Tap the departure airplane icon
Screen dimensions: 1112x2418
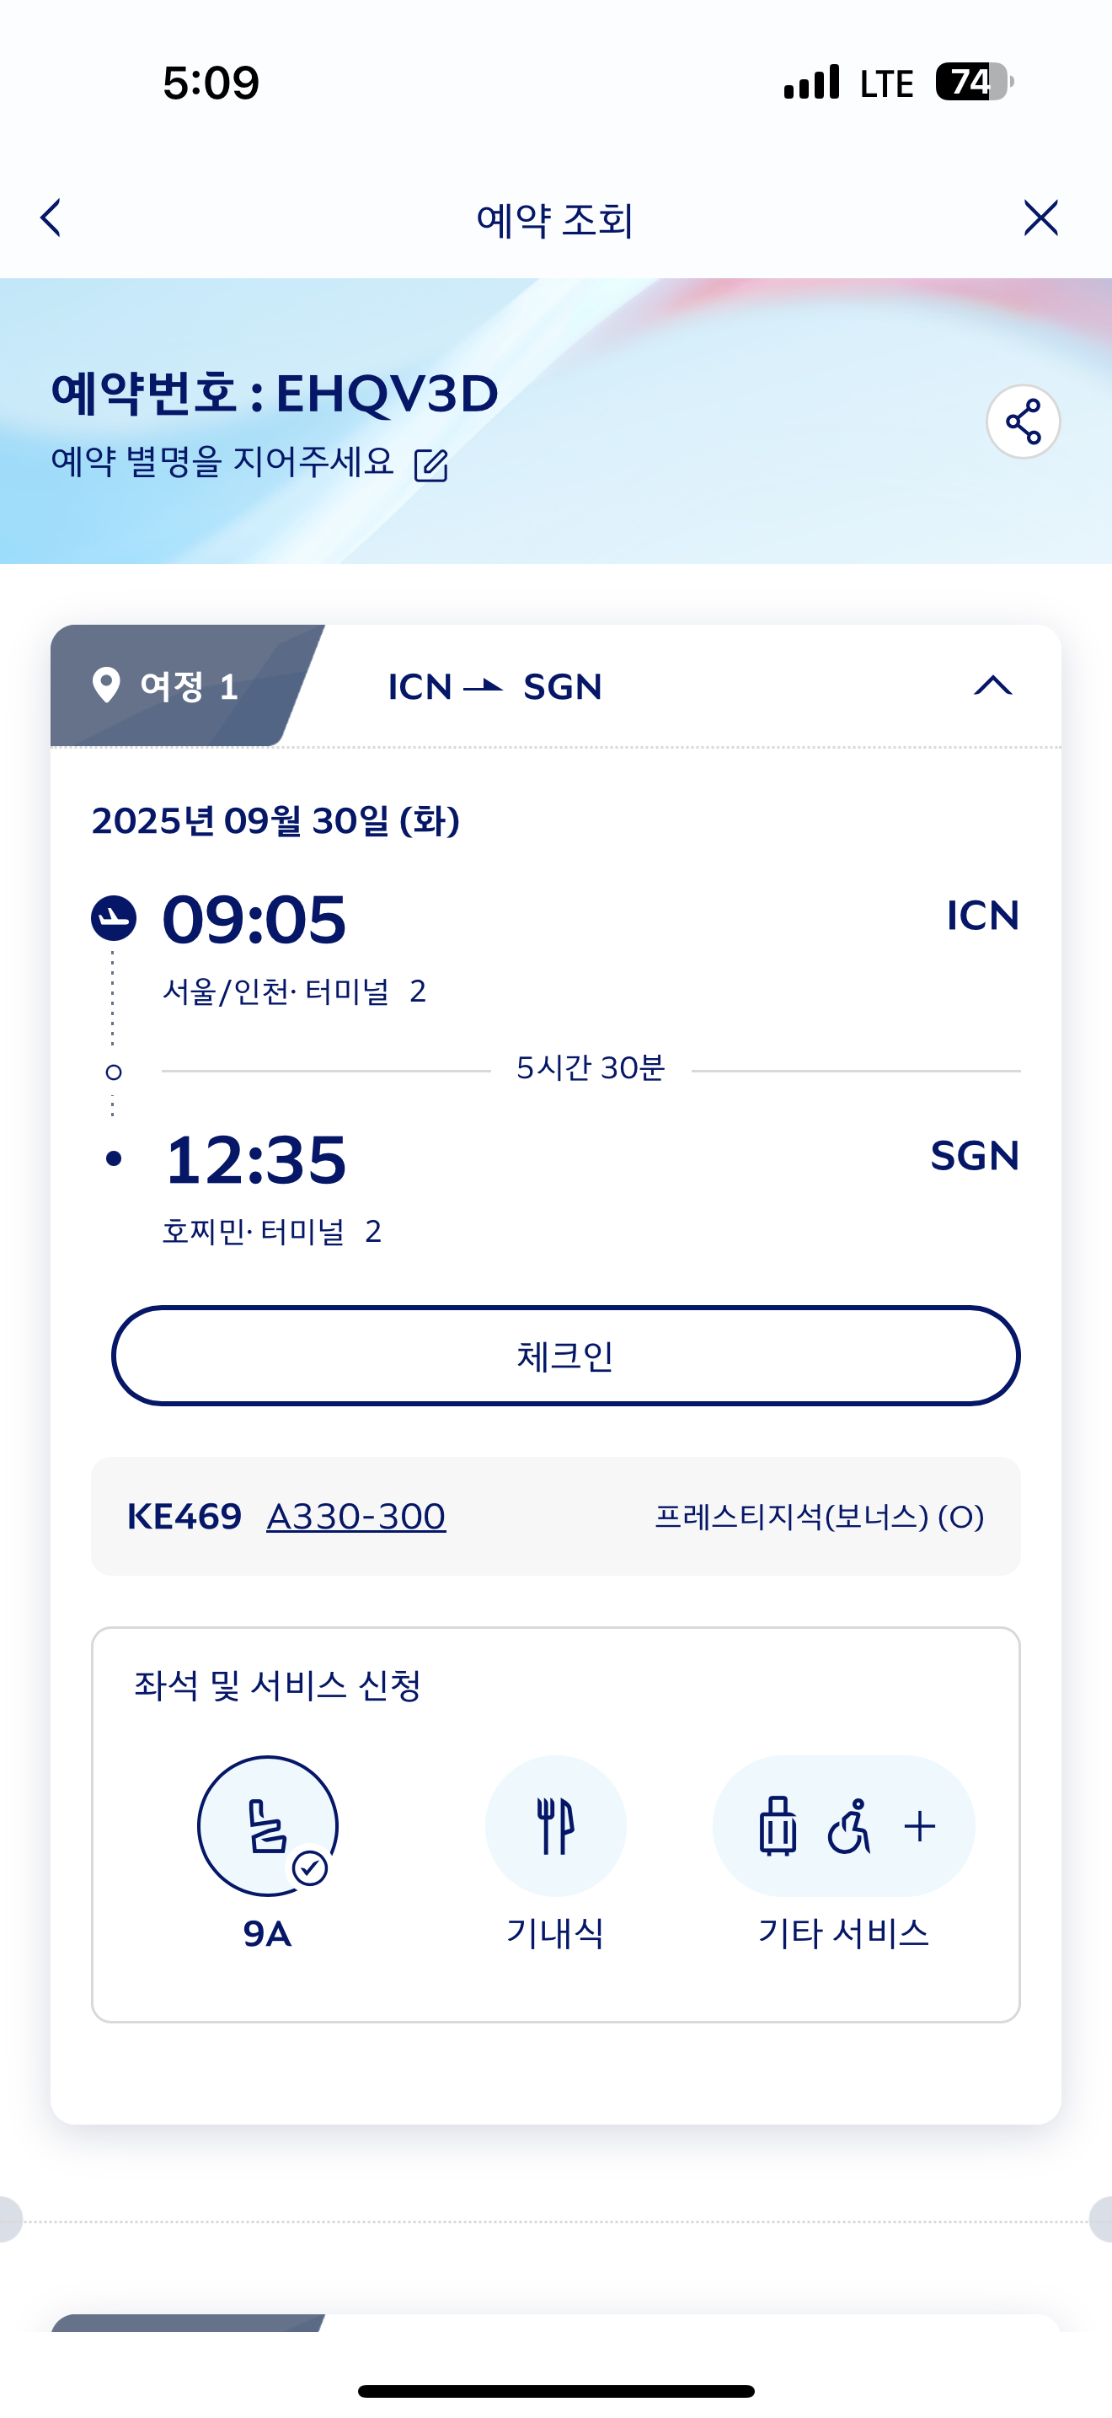click(114, 918)
